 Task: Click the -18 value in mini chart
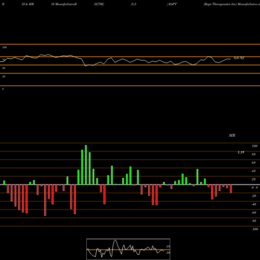click(168, 246)
